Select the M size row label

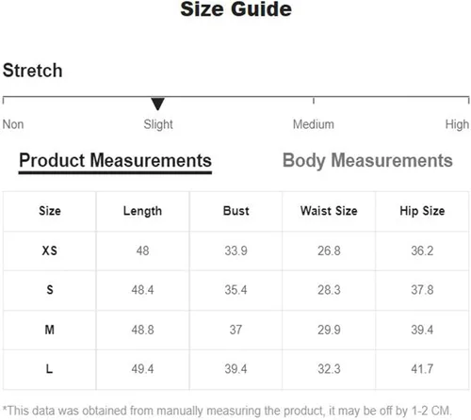[50, 330]
